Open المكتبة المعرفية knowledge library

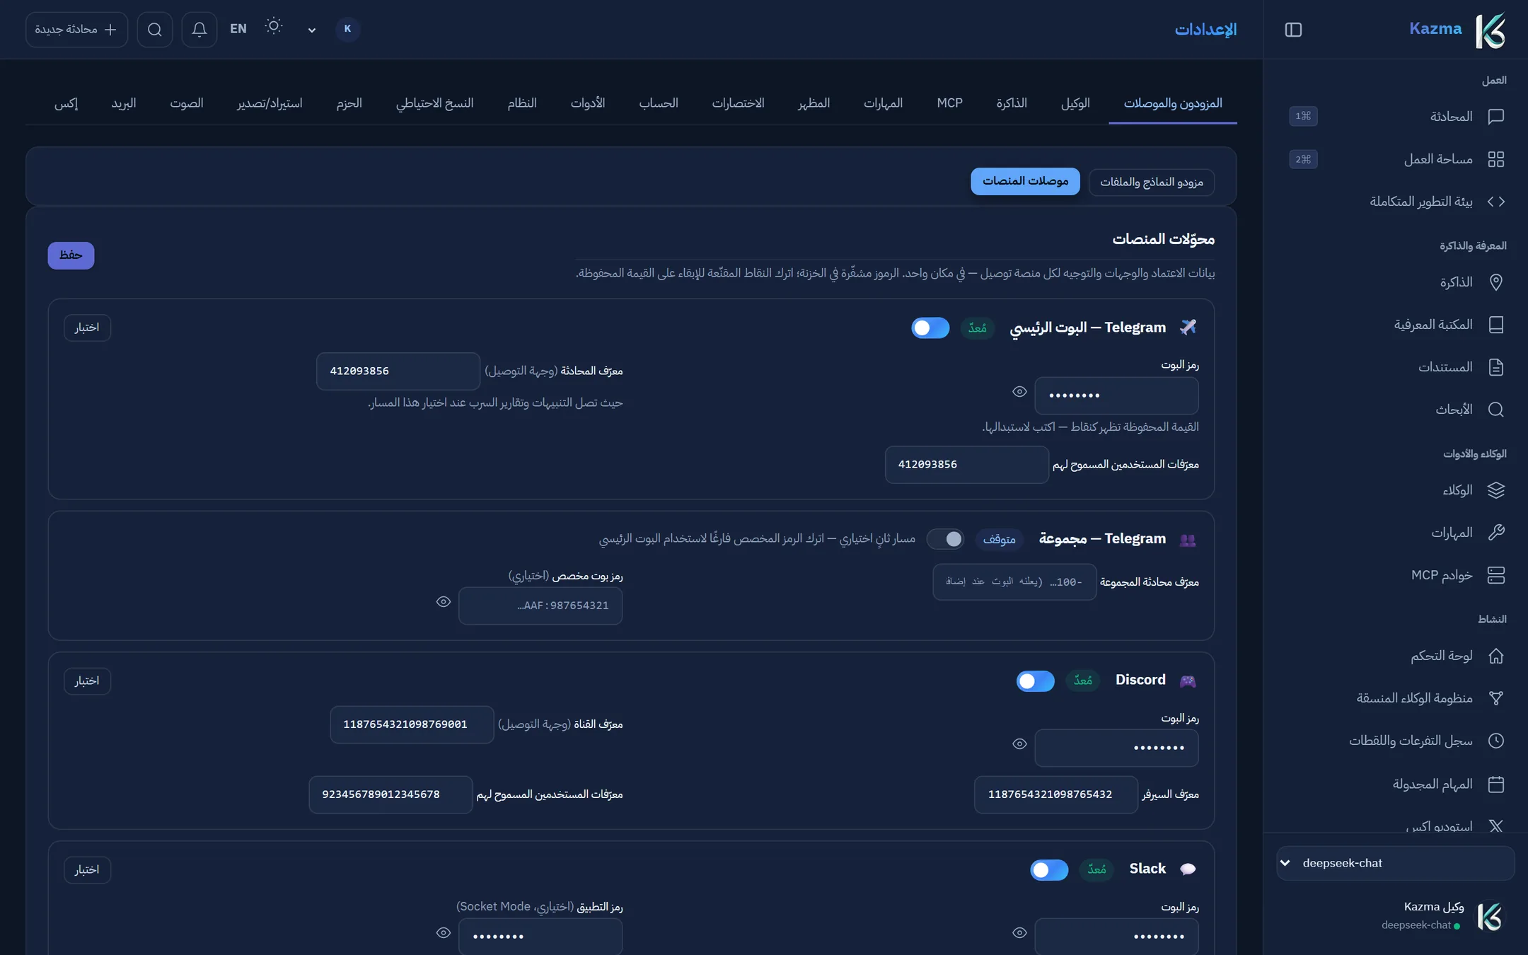tap(1396, 325)
